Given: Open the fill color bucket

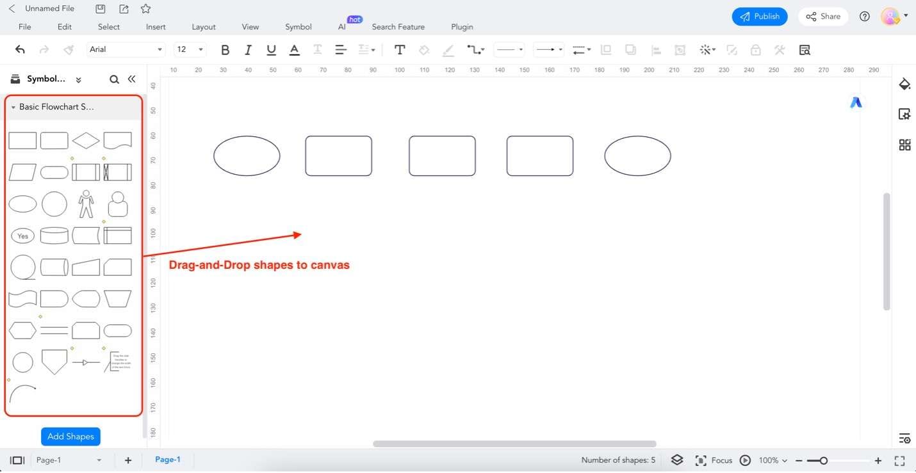Looking at the screenshot, I should (423, 50).
